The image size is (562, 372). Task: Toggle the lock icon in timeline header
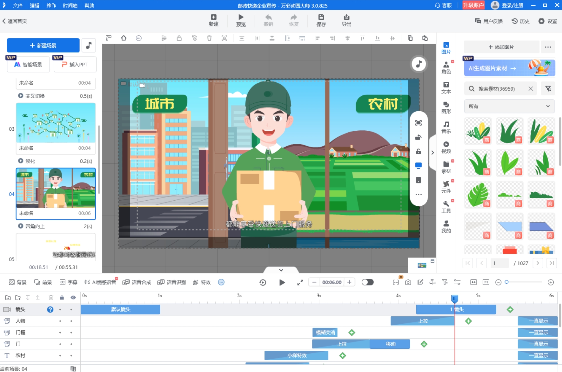point(62,298)
